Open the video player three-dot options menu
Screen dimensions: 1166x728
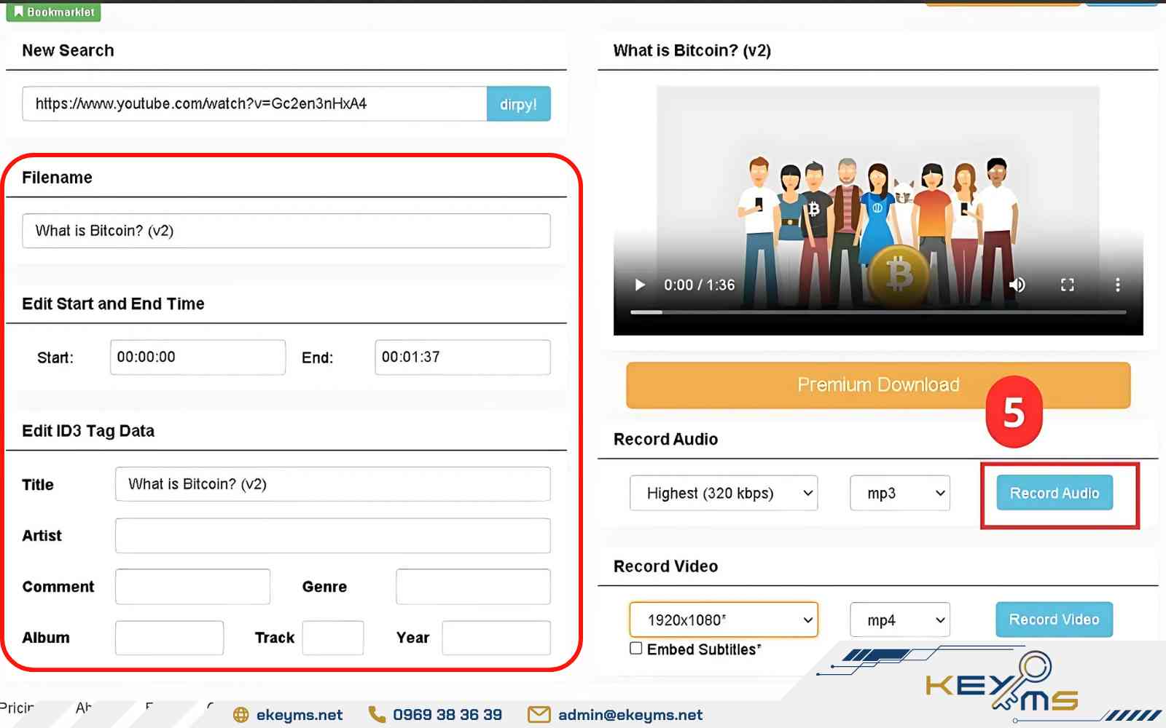pyautogui.click(x=1117, y=285)
